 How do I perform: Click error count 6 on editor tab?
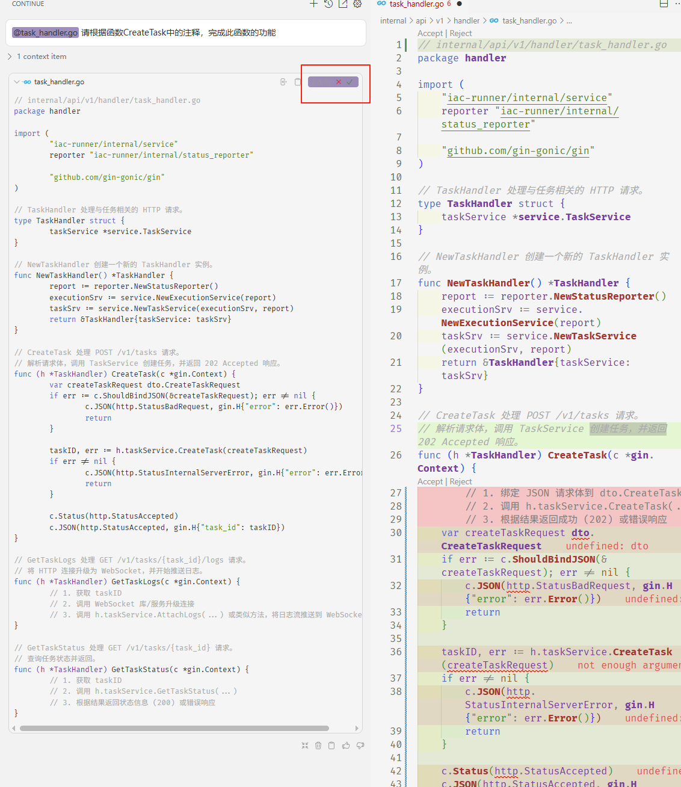(449, 4)
